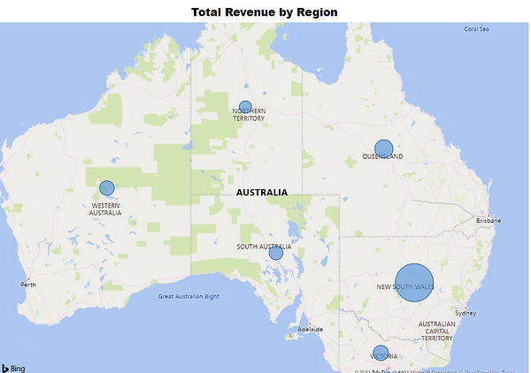Click the Brisbane city label

pos(489,220)
